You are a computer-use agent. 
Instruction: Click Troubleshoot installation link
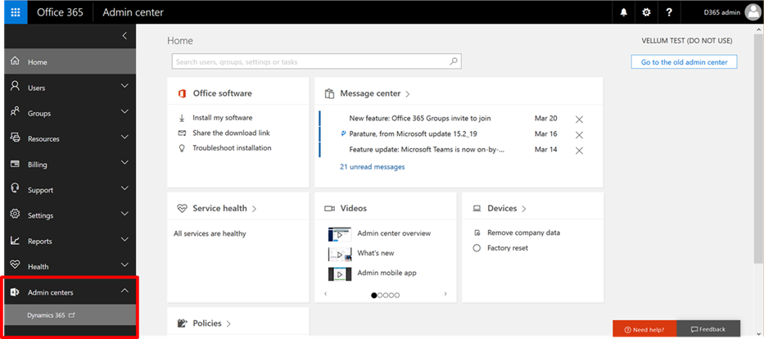[232, 148]
